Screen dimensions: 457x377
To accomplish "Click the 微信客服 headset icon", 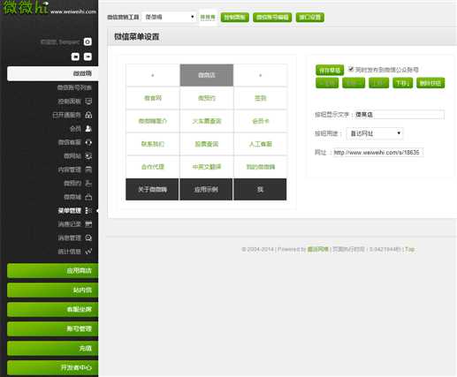I will pyautogui.click(x=88, y=142).
